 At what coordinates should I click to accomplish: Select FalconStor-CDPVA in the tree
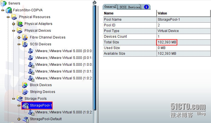pos(28,10)
